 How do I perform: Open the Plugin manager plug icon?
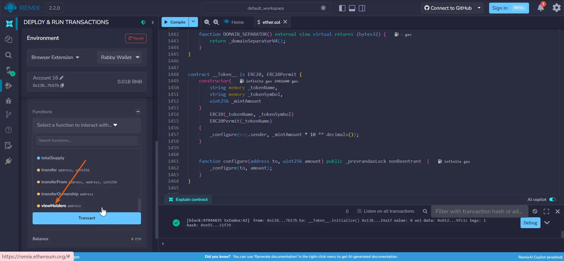pyautogui.click(x=9, y=161)
